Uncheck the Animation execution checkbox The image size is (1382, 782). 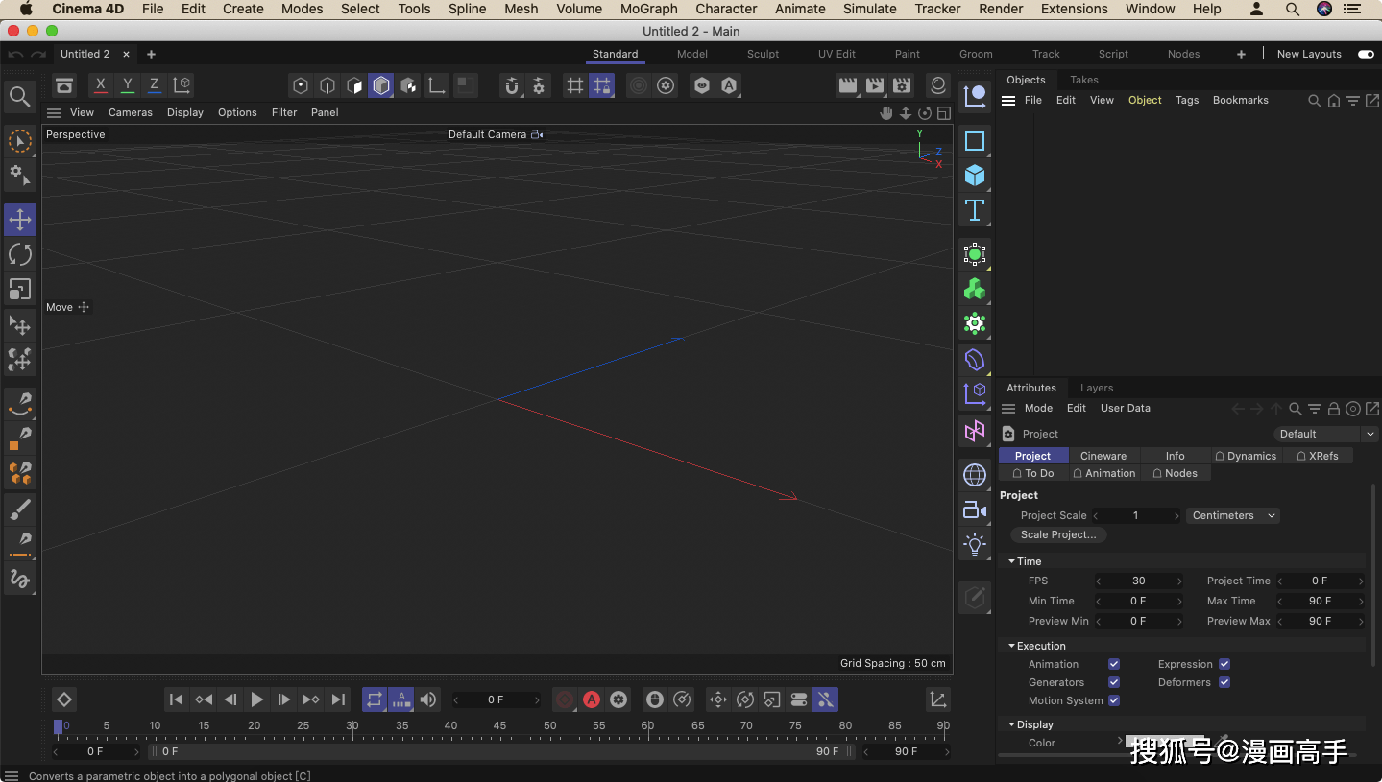click(1114, 664)
